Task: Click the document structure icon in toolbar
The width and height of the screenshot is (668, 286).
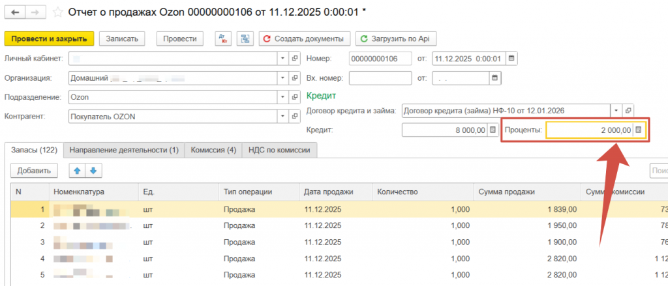Action: pyautogui.click(x=245, y=39)
